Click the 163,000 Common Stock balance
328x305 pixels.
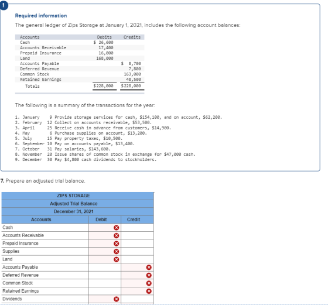132,74
